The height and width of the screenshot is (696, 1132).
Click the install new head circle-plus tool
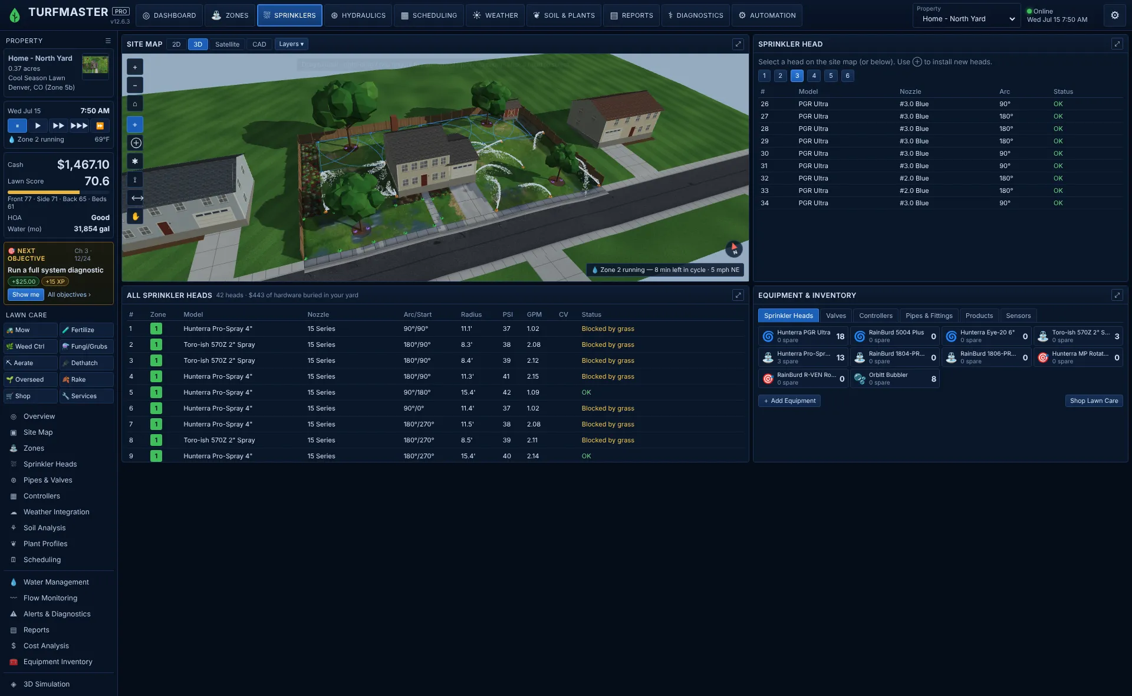(x=136, y=143)
